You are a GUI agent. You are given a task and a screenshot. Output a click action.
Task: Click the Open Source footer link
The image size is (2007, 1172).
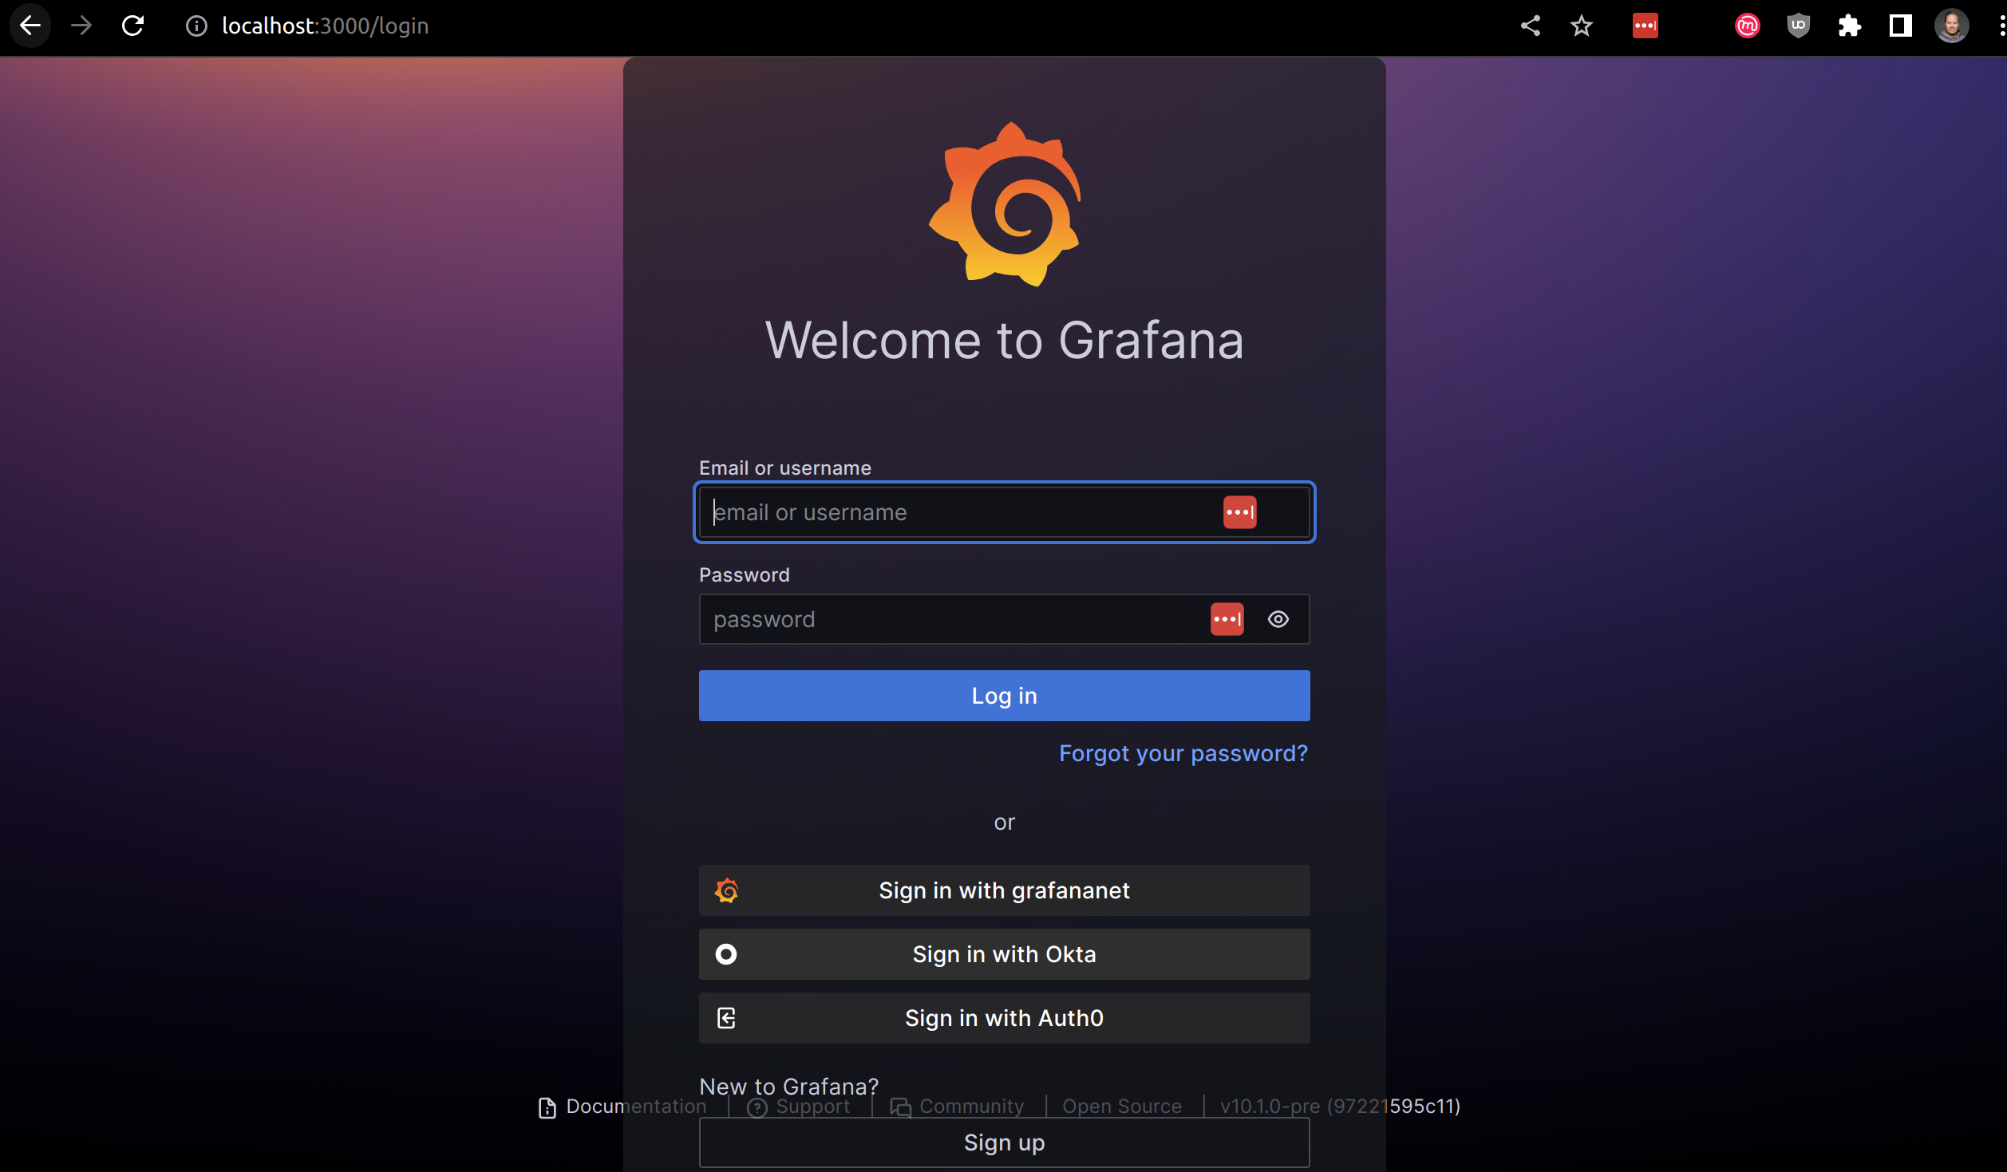(1121, 1106)
